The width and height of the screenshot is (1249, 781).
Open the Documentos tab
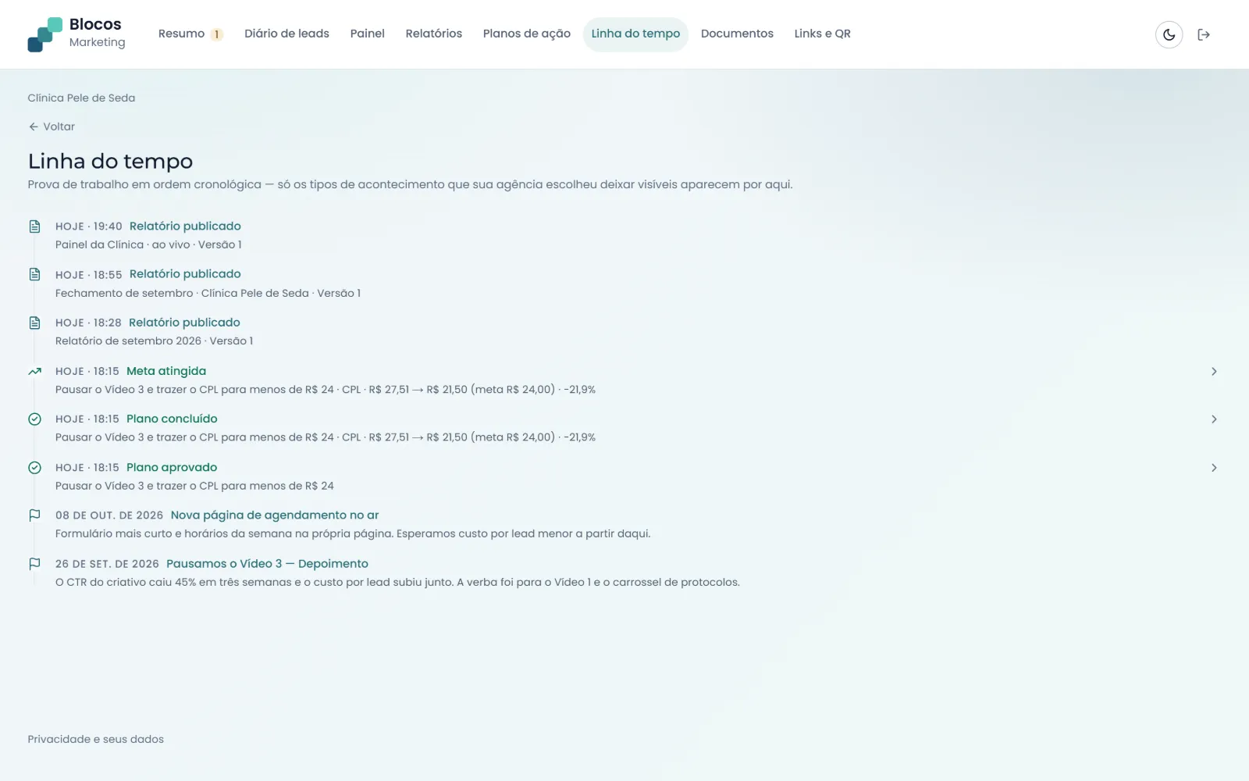[x=737, y=34]
